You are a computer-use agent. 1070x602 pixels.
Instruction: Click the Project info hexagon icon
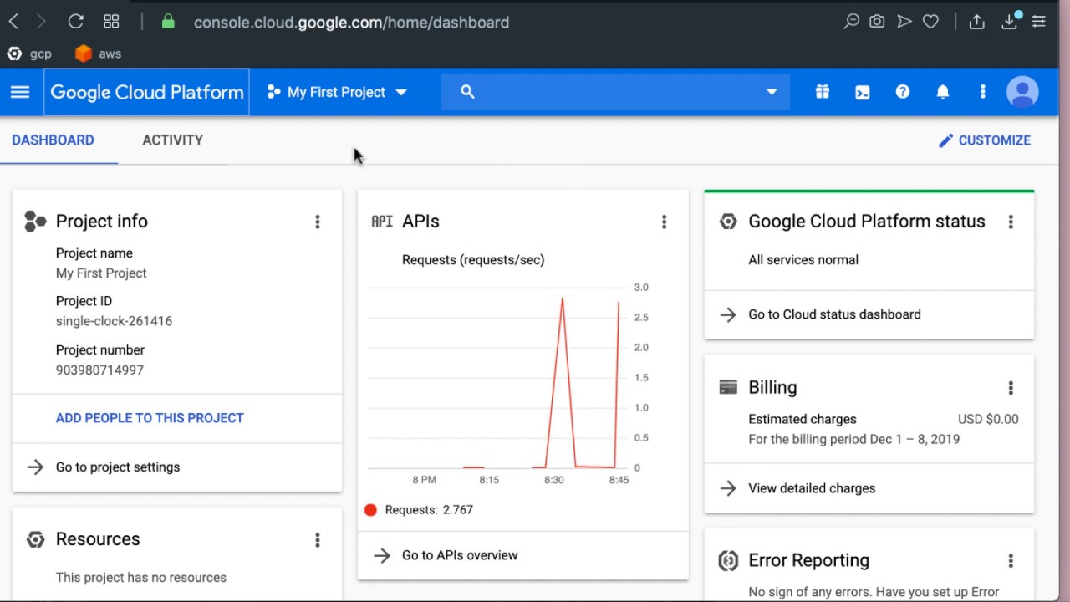(x=35, y=222)
